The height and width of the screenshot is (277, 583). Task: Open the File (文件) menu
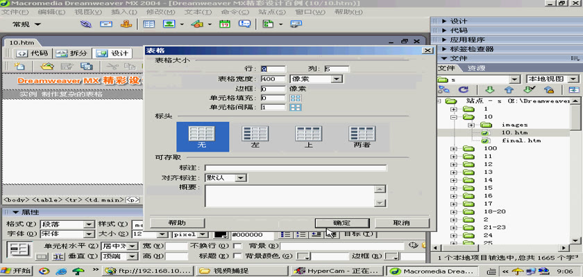(15, 12)
